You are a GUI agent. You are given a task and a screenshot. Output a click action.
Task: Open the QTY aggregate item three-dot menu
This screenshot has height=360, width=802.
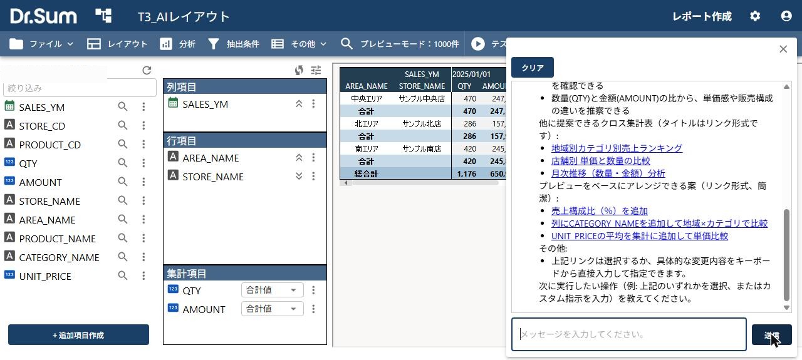coord(313,291)
